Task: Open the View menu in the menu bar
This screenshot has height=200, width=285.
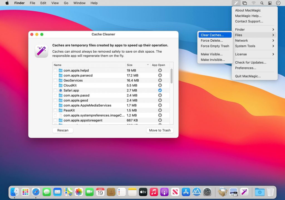Action: [55, 3]
